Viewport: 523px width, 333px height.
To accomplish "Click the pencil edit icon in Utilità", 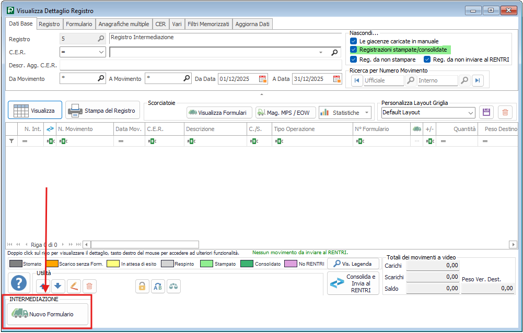I will coord(74,286).
